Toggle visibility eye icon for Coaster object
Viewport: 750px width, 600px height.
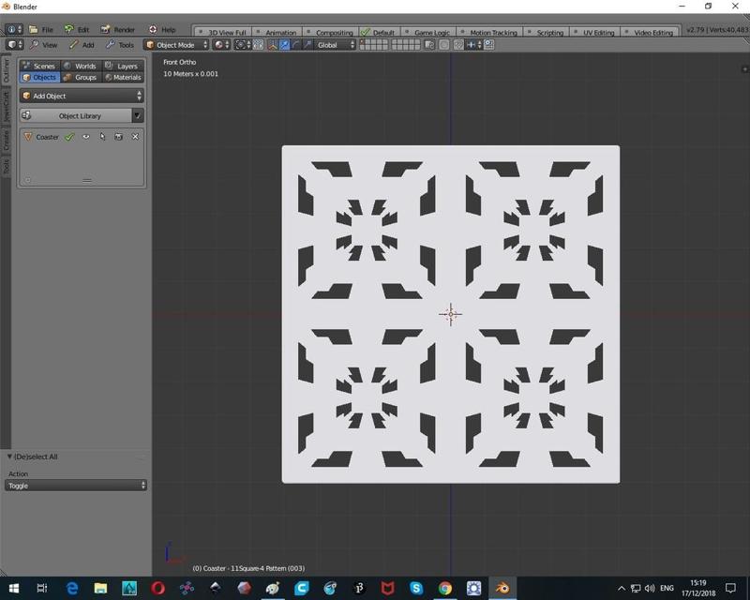coord(85,137)
